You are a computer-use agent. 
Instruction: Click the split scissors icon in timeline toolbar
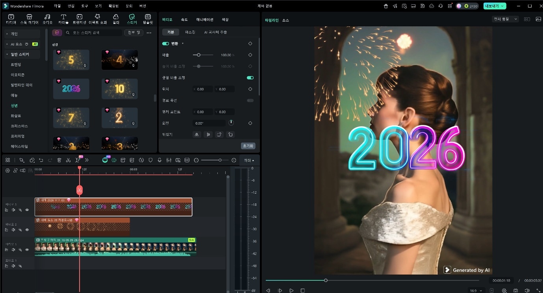[68, 160]
